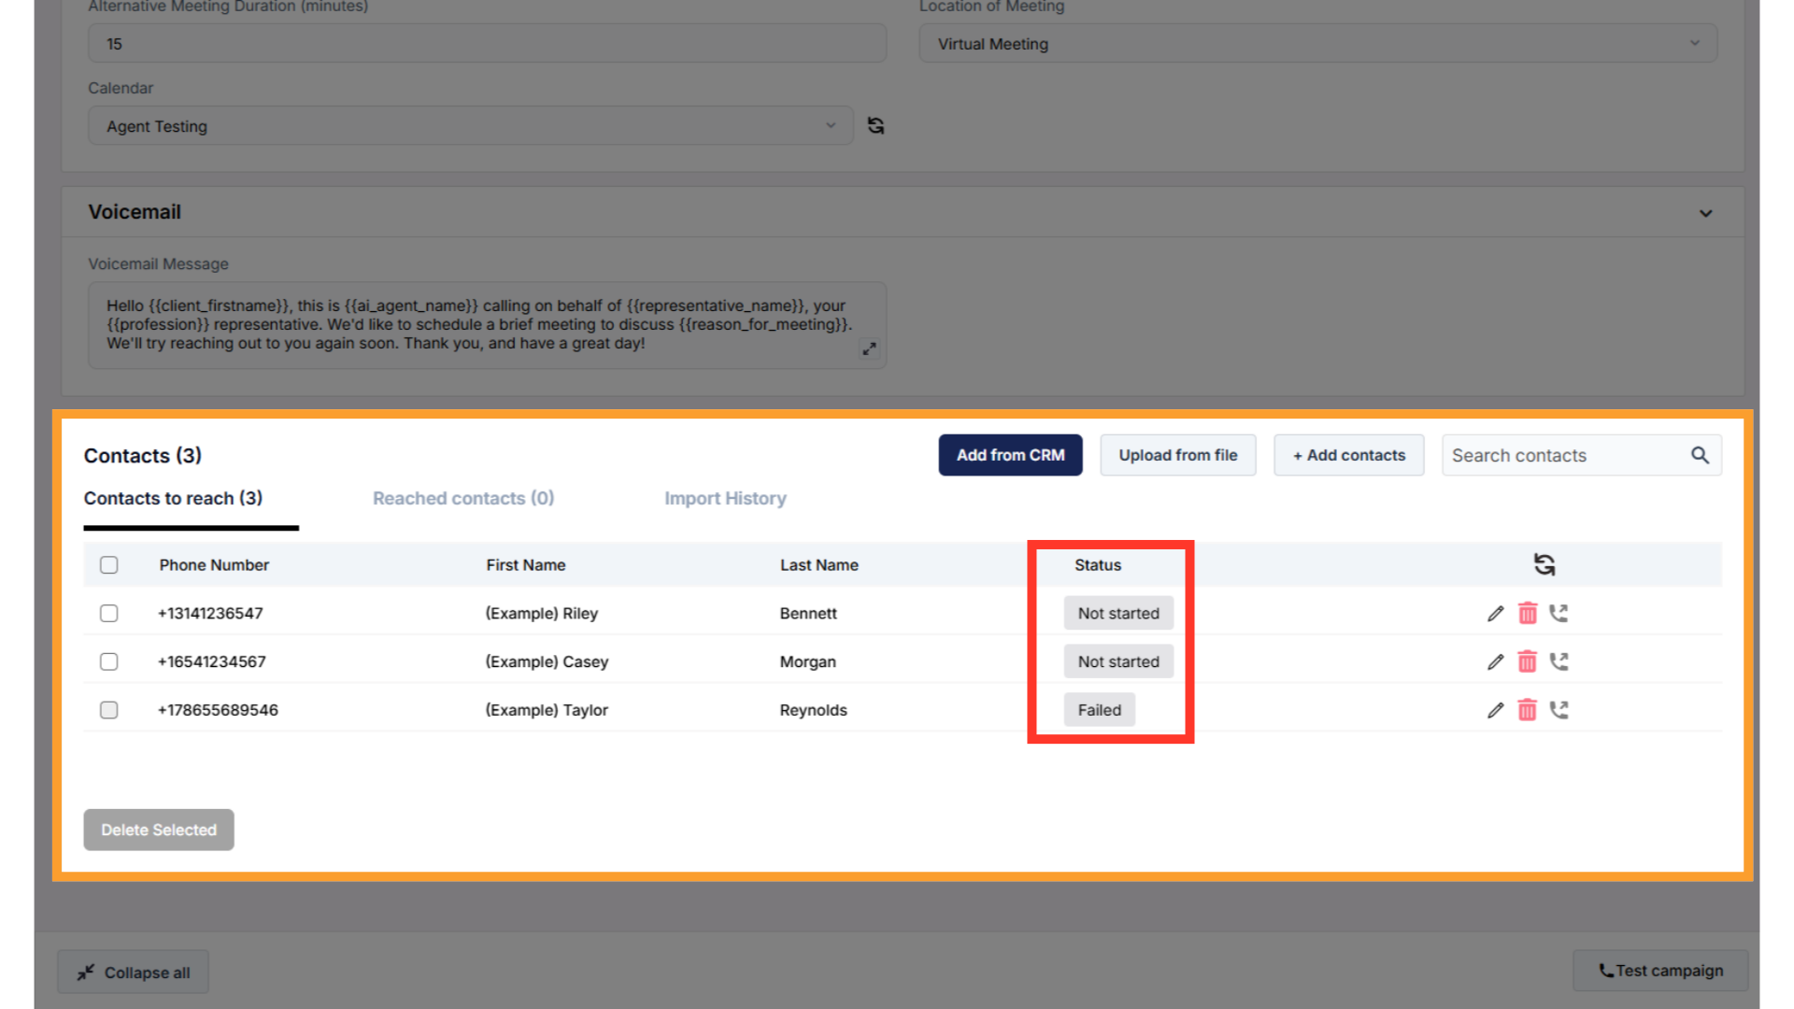Click trash icon for Riley Bennett
This screenshot has height=1009, width=1794.
(x=1527, y=614)
